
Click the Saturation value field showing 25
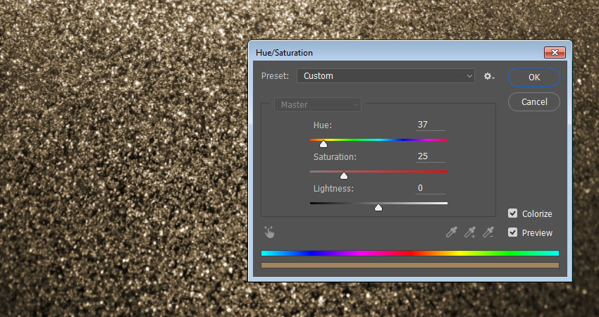click(x=430, y=156)
